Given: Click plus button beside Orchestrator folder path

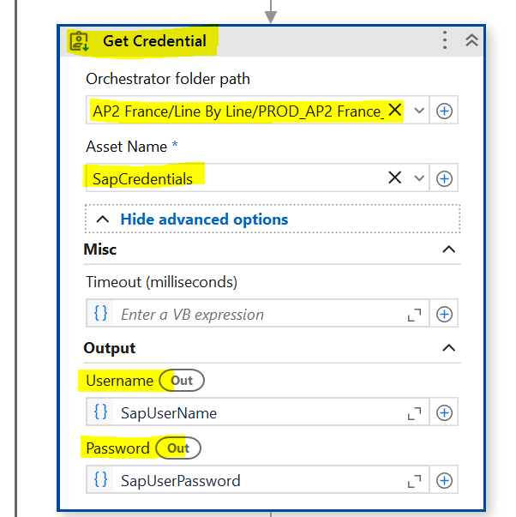Looking at the screenshot, I should click(444, 111).
